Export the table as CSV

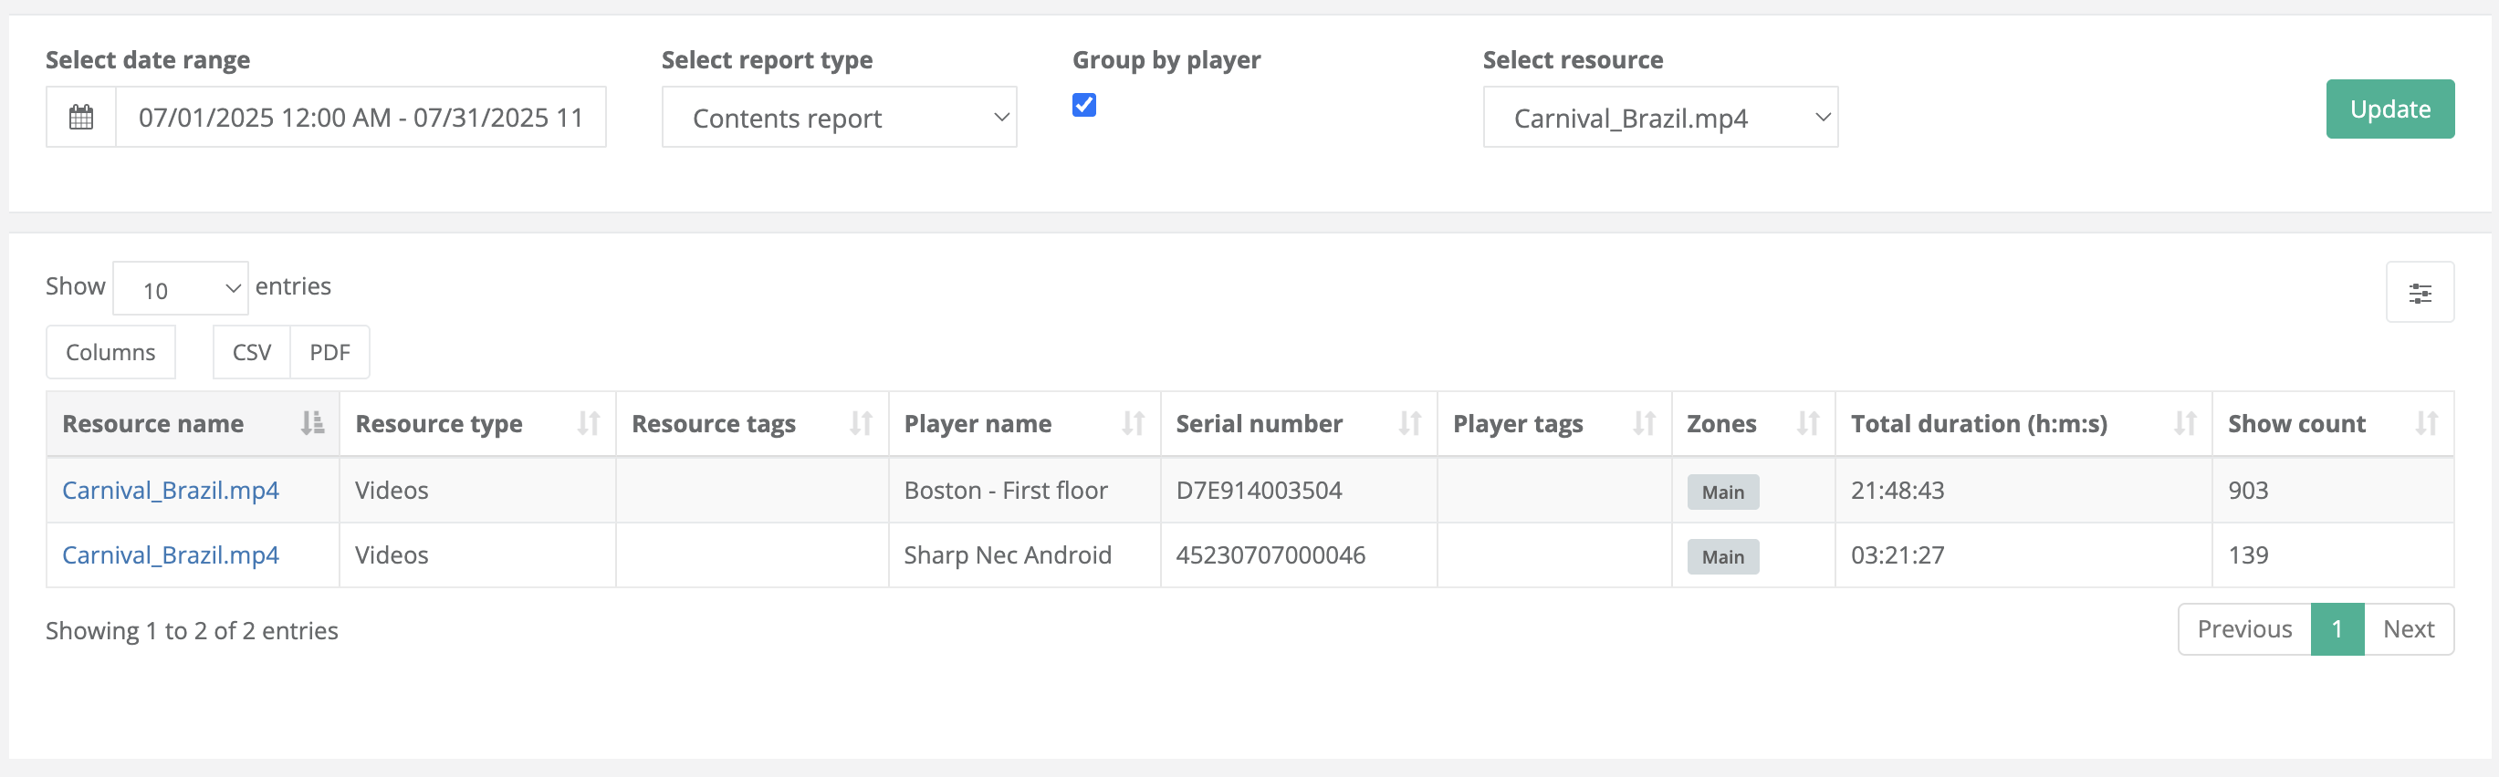pos(251,353)
